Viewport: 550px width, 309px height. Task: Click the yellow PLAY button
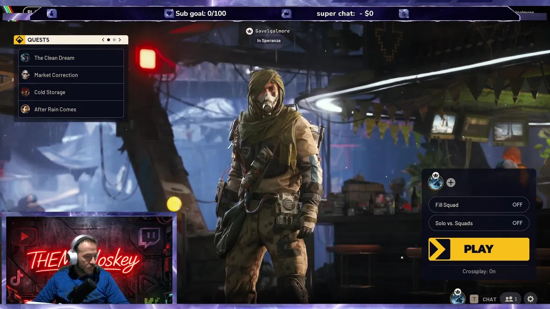pos(479,249)
